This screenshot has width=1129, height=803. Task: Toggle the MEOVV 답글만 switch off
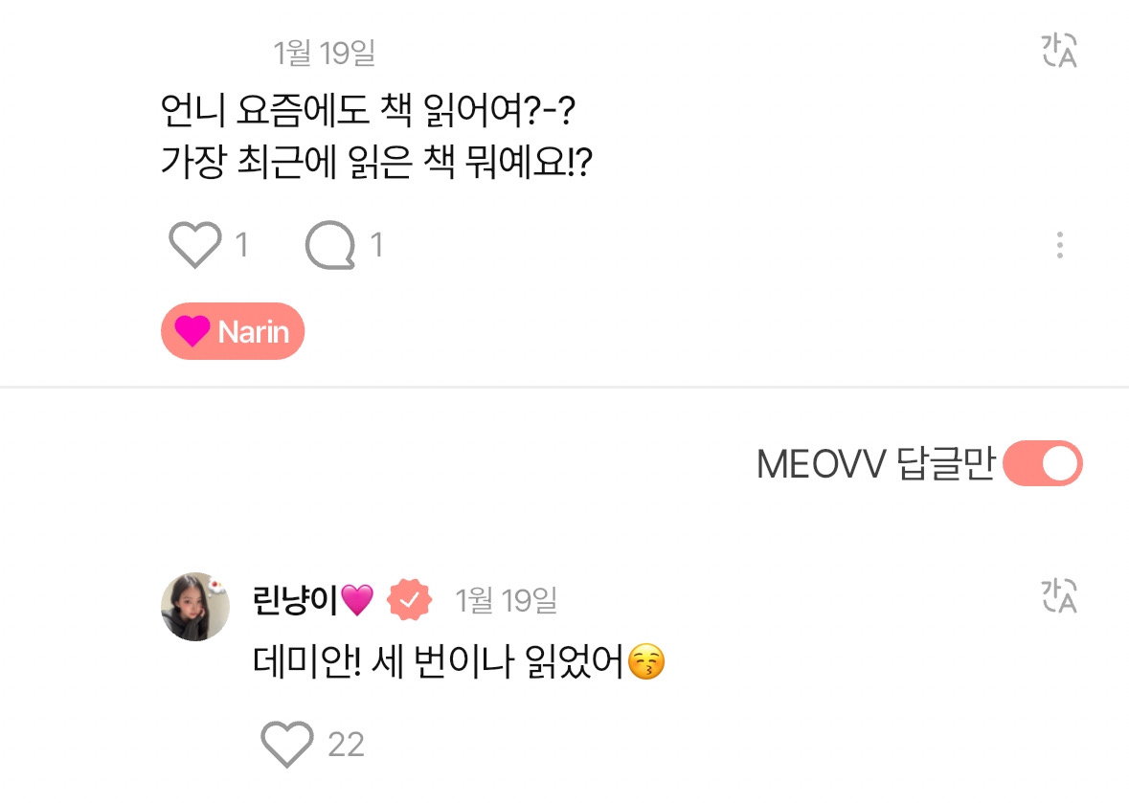[x=1042, y=465]
